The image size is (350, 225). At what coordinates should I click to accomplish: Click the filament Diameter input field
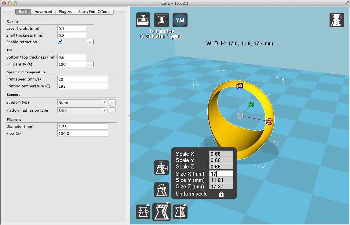(x=83, y=126)
